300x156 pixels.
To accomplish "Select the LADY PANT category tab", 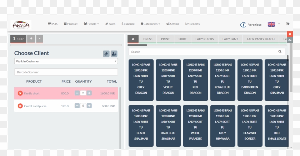I will 230,39.
